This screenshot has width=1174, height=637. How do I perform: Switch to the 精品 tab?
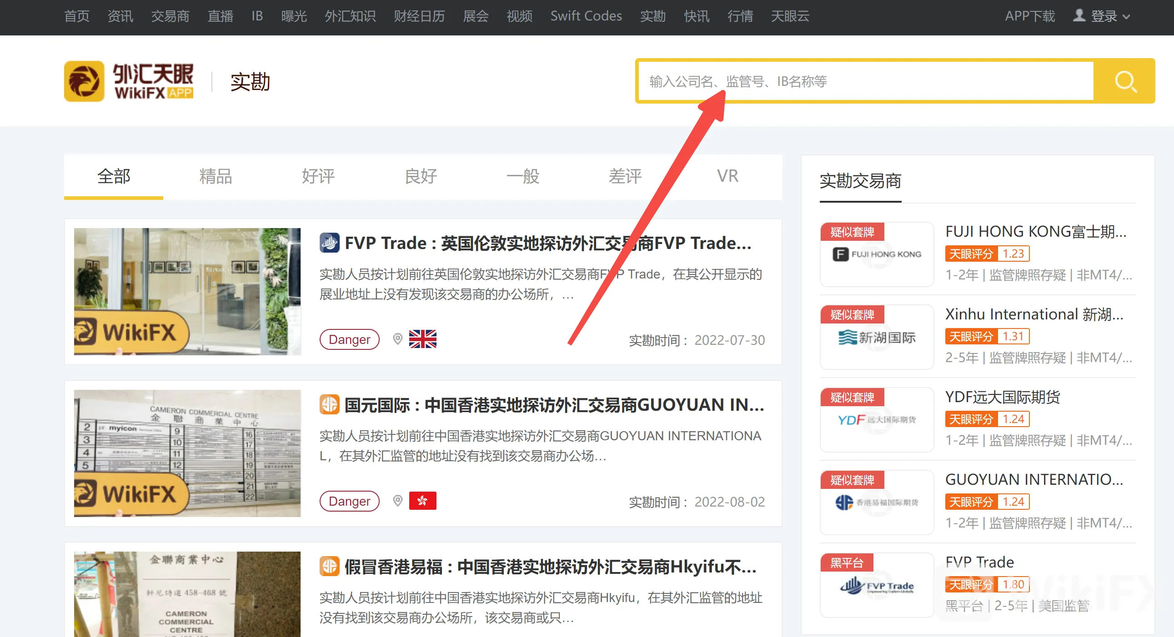(216, 176)
